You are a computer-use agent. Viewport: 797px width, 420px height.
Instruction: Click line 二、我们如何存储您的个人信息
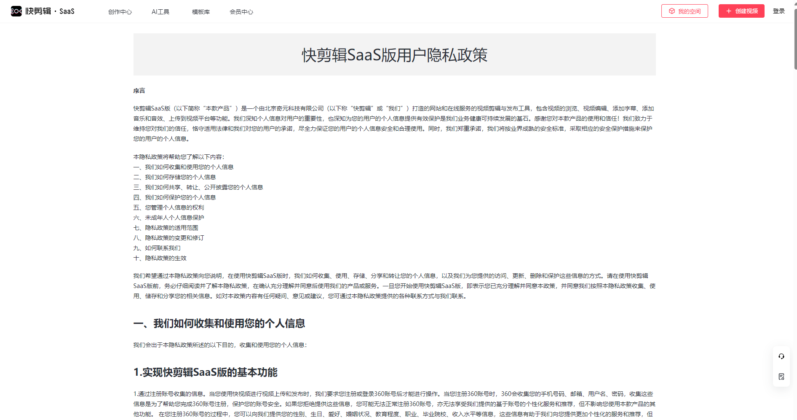coord(174,177)
